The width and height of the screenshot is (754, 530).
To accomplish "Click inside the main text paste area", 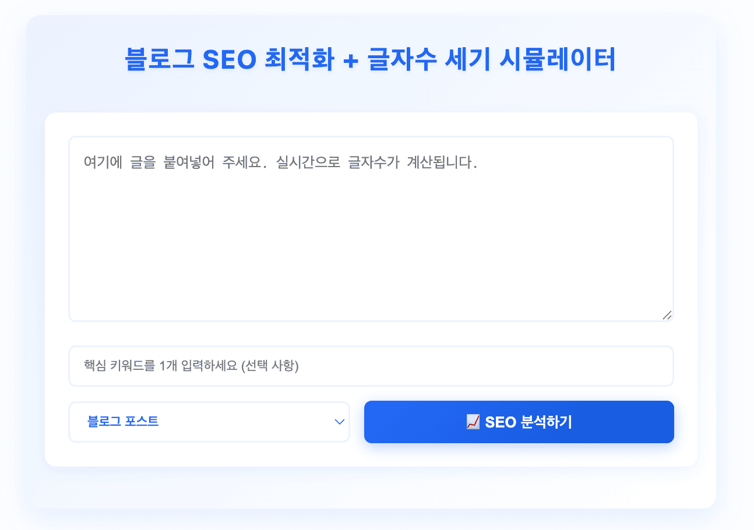I will tap(371, 227).
